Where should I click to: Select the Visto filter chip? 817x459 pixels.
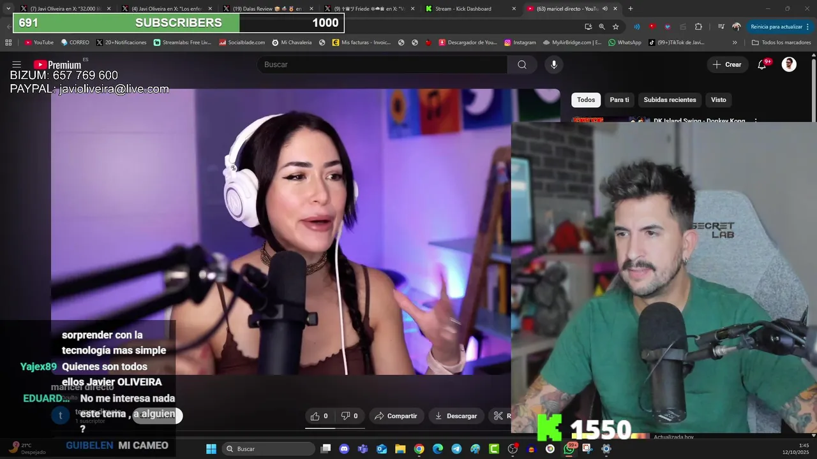[719, 99]
